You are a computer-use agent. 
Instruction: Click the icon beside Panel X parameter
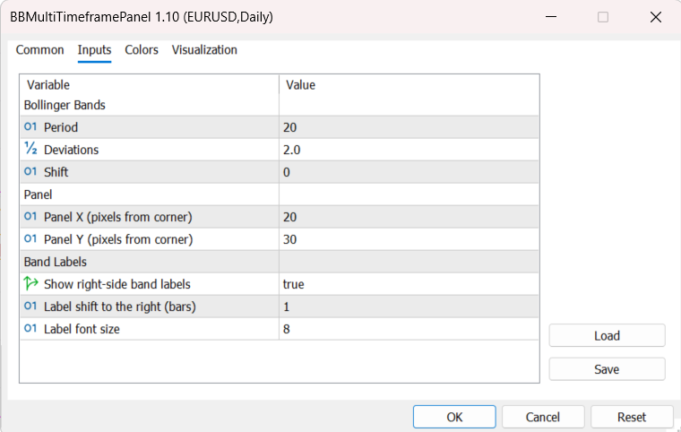pyautogui.click(x=30, y=217)
